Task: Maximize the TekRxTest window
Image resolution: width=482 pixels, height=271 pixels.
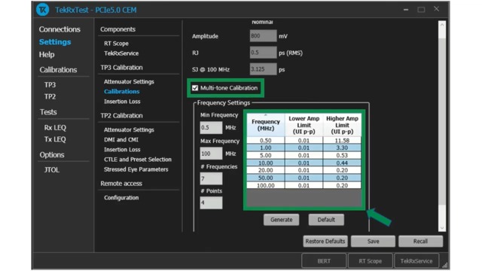Action: 421,10
